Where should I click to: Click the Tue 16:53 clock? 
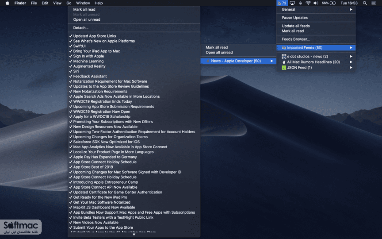coord(349,3)
